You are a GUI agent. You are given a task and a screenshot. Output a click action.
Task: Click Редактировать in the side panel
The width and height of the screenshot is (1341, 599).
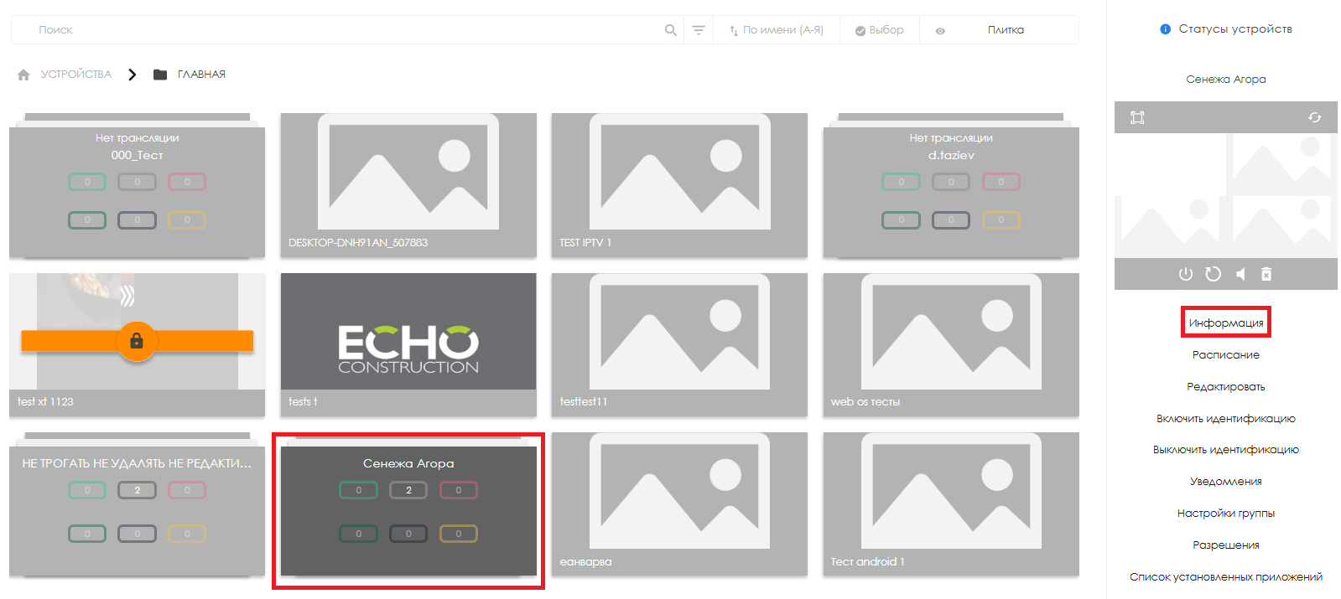coord(1225,386)
